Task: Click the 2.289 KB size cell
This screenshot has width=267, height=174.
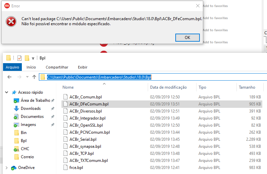Action: pos(253,139)
